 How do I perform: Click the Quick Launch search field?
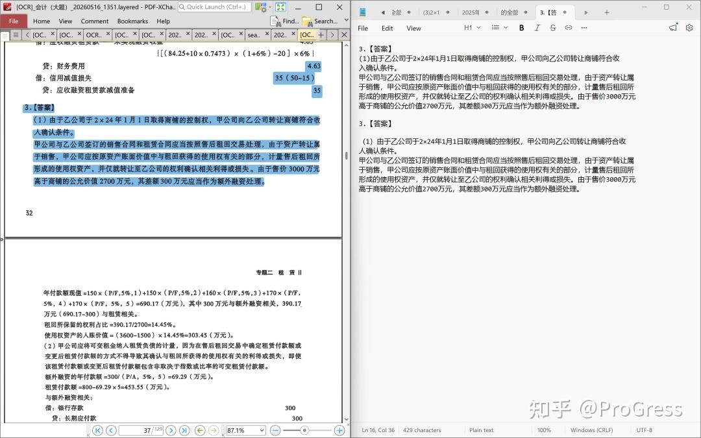click(215, 6)
